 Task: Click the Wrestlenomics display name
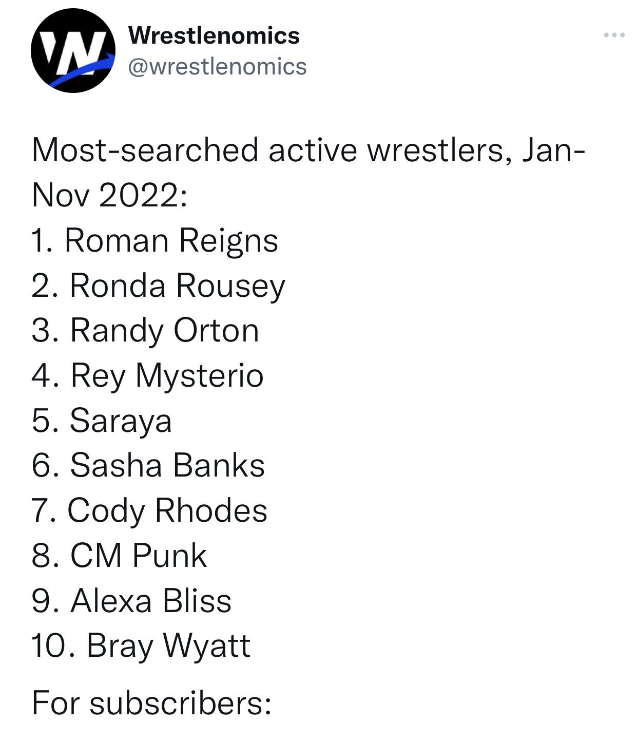tap(214, 35)
